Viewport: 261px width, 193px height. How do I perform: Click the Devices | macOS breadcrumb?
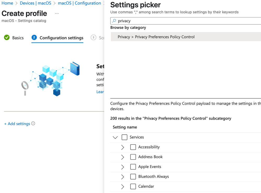(35, 3)
